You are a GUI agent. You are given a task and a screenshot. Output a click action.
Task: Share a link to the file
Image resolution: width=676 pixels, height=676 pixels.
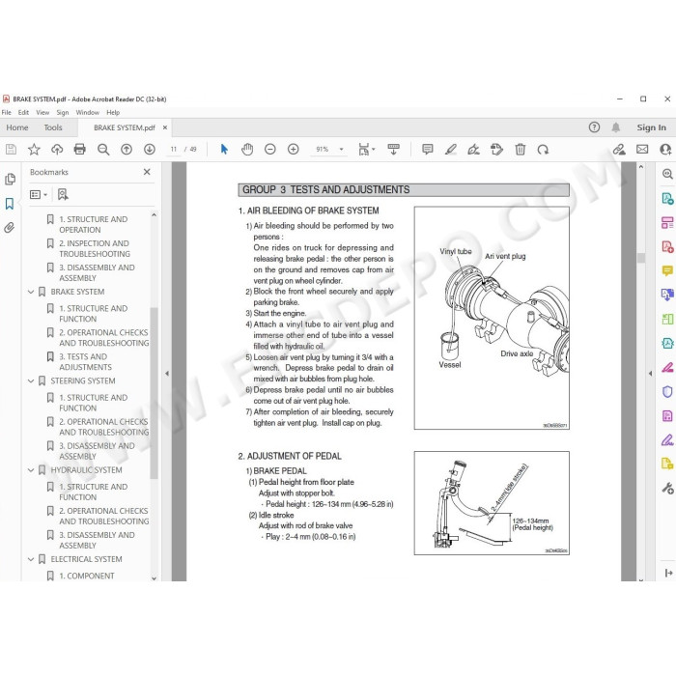[619, 150]
